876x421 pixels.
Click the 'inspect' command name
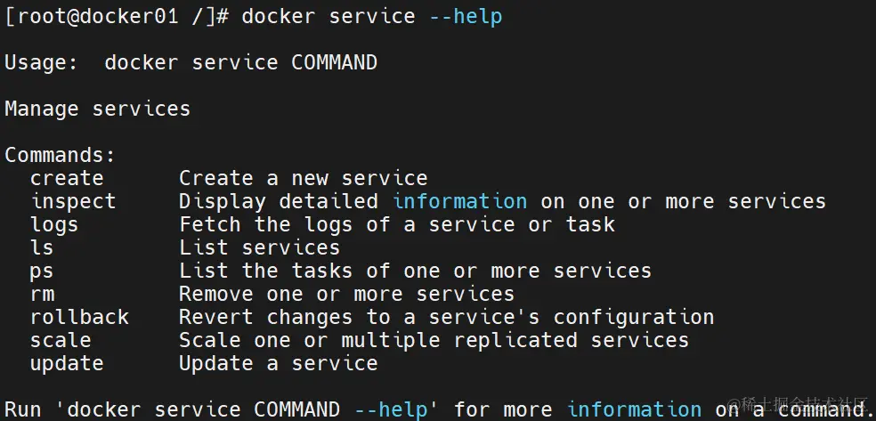coord(73,201)
